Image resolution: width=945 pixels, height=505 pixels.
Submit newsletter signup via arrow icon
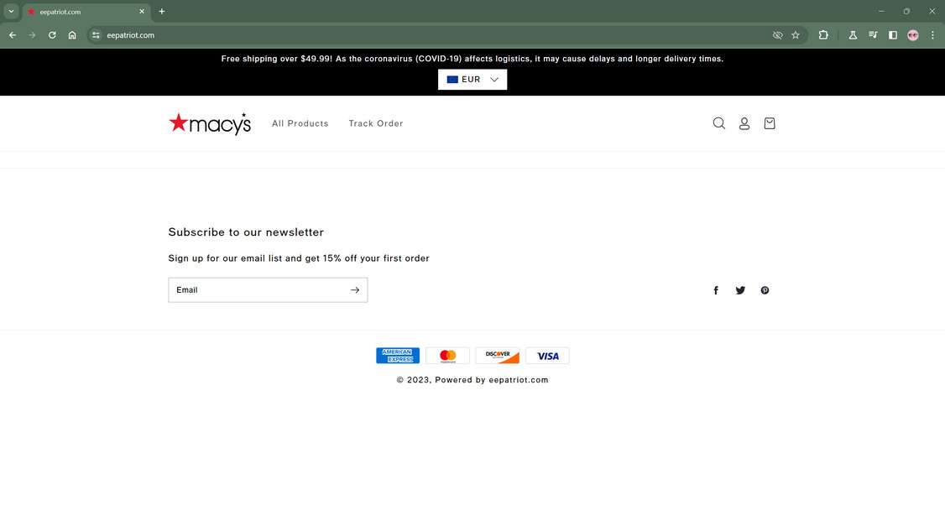pyautogui.click(x=355, y=289)
